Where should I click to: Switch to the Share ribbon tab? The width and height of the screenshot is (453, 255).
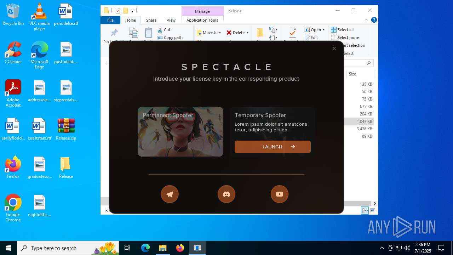[x=151, y=20]
